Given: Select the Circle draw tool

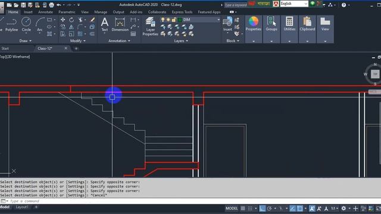Looking at the screenshot, I should [26, 25].
